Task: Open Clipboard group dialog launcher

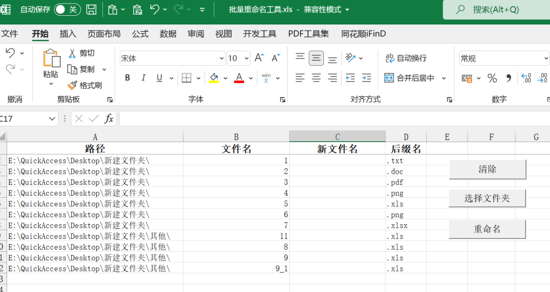Action: (110, 100)
